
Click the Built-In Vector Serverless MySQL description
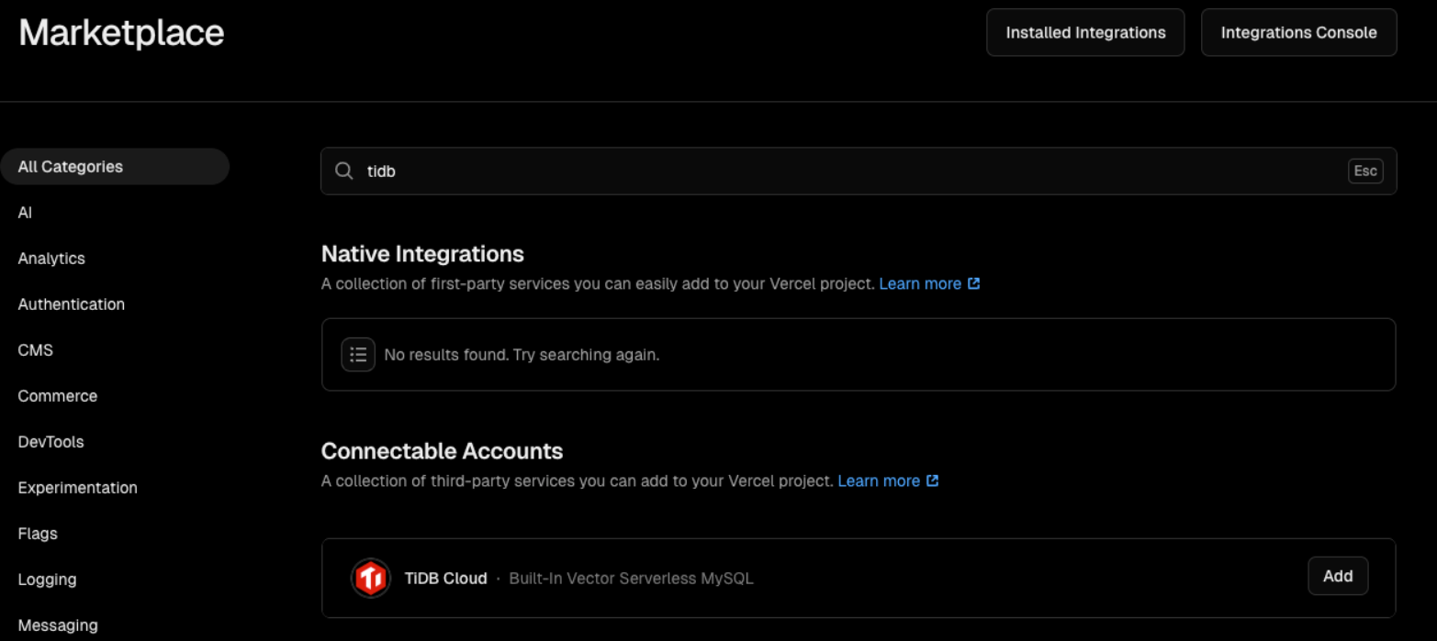coord(631,578)
